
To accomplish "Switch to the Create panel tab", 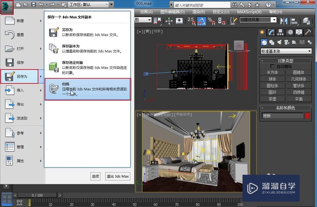I will (262, 32).
